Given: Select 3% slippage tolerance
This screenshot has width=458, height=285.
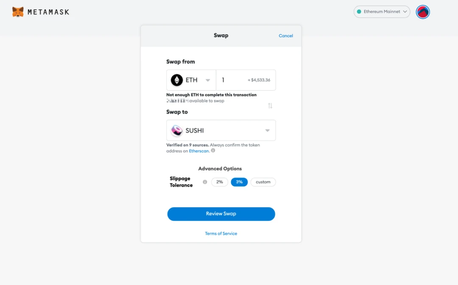Looking at the screenshot, I should coord(239,182).
